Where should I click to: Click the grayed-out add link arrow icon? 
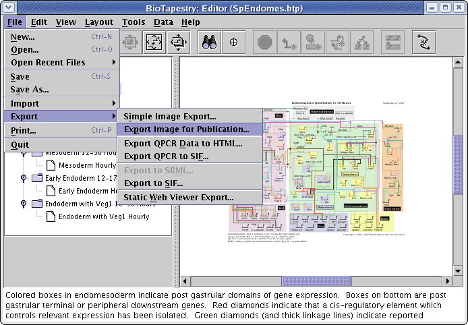click(290, 42)
